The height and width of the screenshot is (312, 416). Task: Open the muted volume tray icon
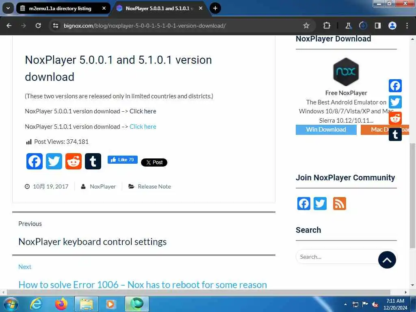pyautogui.click(x=375, y=304)
